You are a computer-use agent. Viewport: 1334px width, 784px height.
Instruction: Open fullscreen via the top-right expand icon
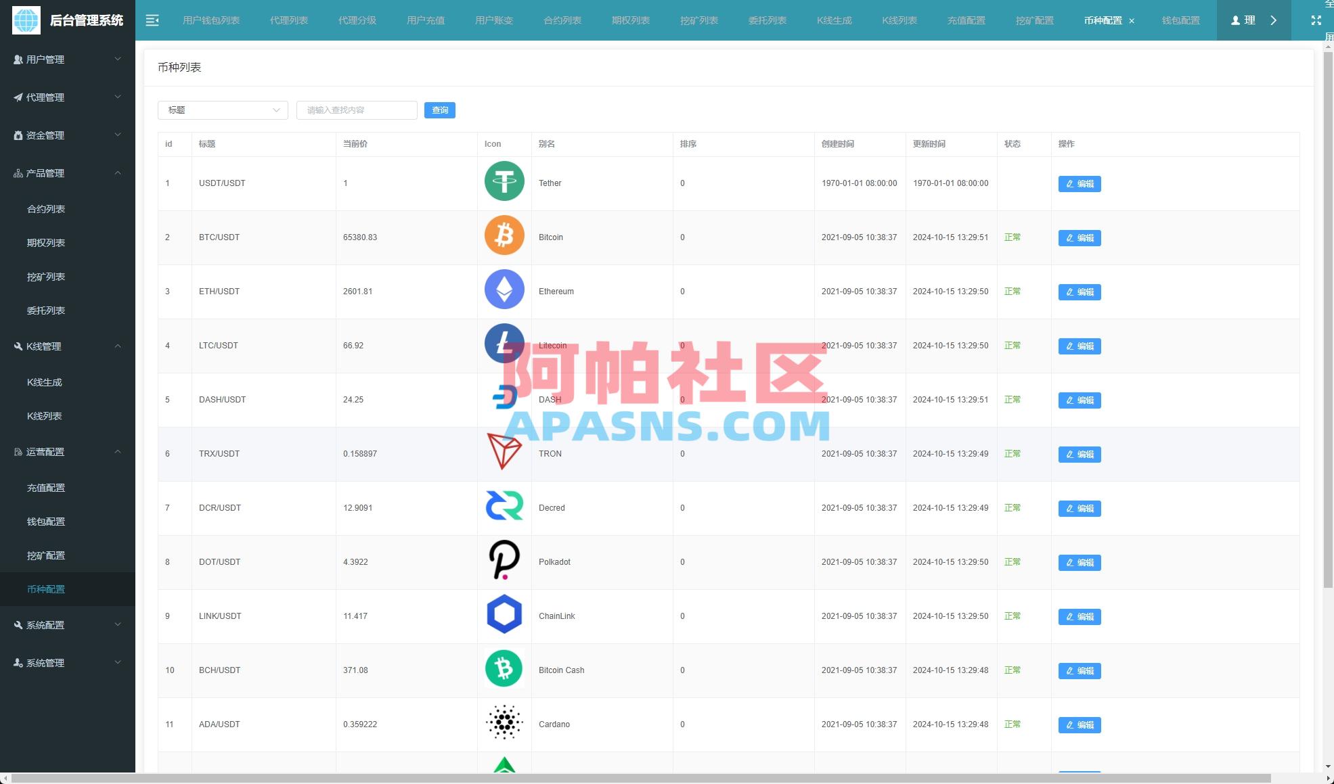(1315, 20)
